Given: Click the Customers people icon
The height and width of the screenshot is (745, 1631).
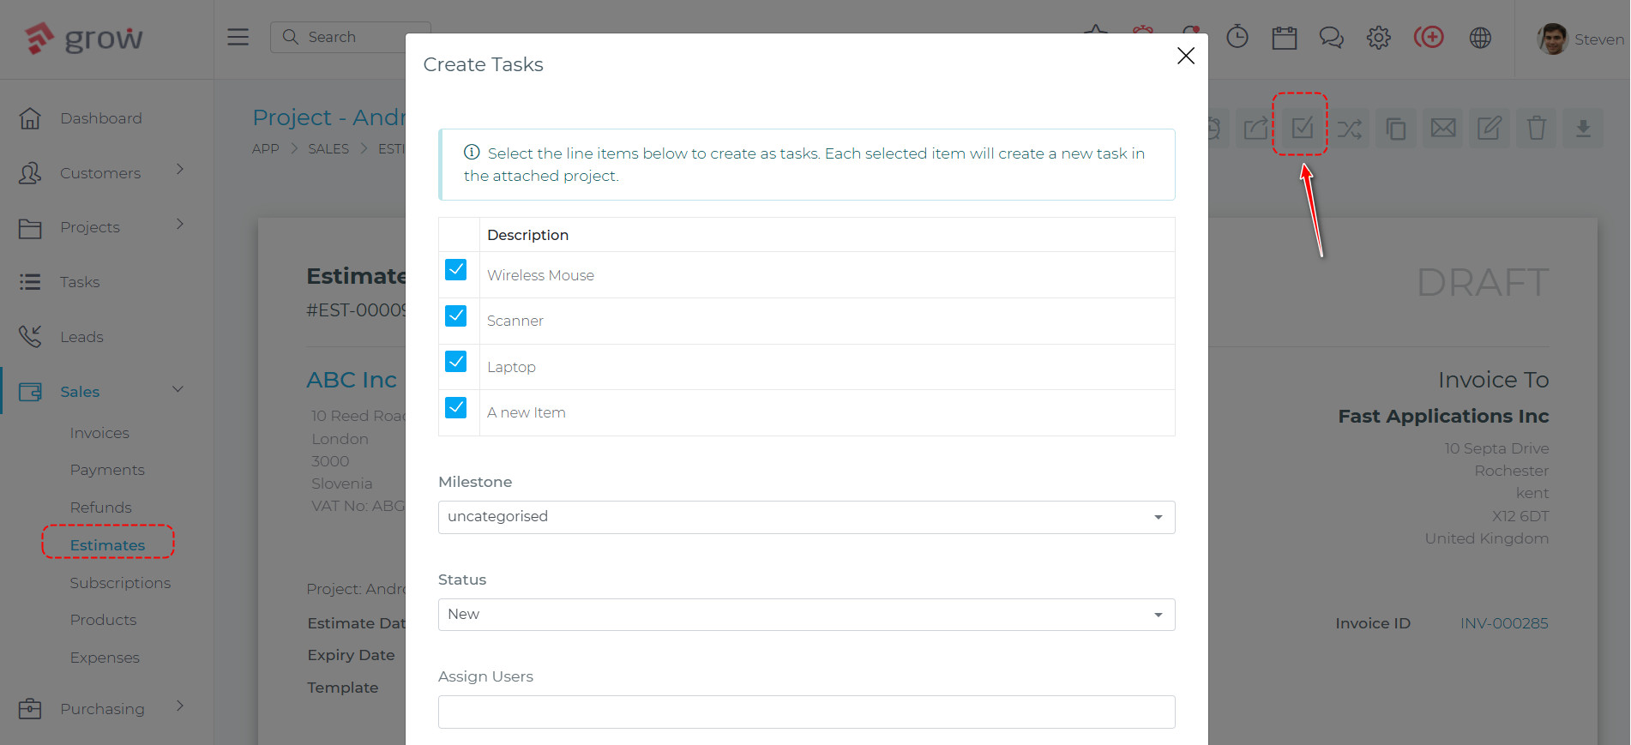Looking at the screenshot, I should coord(30,173).
